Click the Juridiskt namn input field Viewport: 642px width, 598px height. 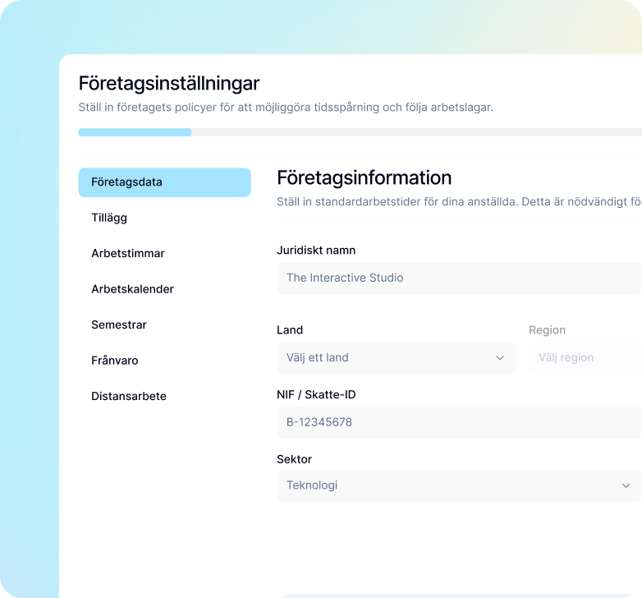point(460,278)
